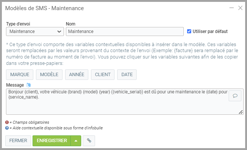The height and width of the screenshot is (150, 247).
Task: Copy the CLIENT variable
Action: coord(103,75)
